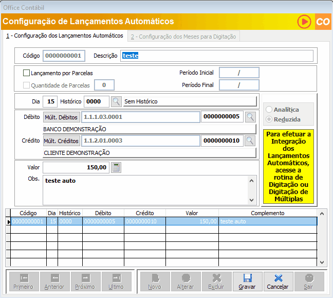Navigate to the Último record
This screenshot has height=298, width=333.
[116, 282]
